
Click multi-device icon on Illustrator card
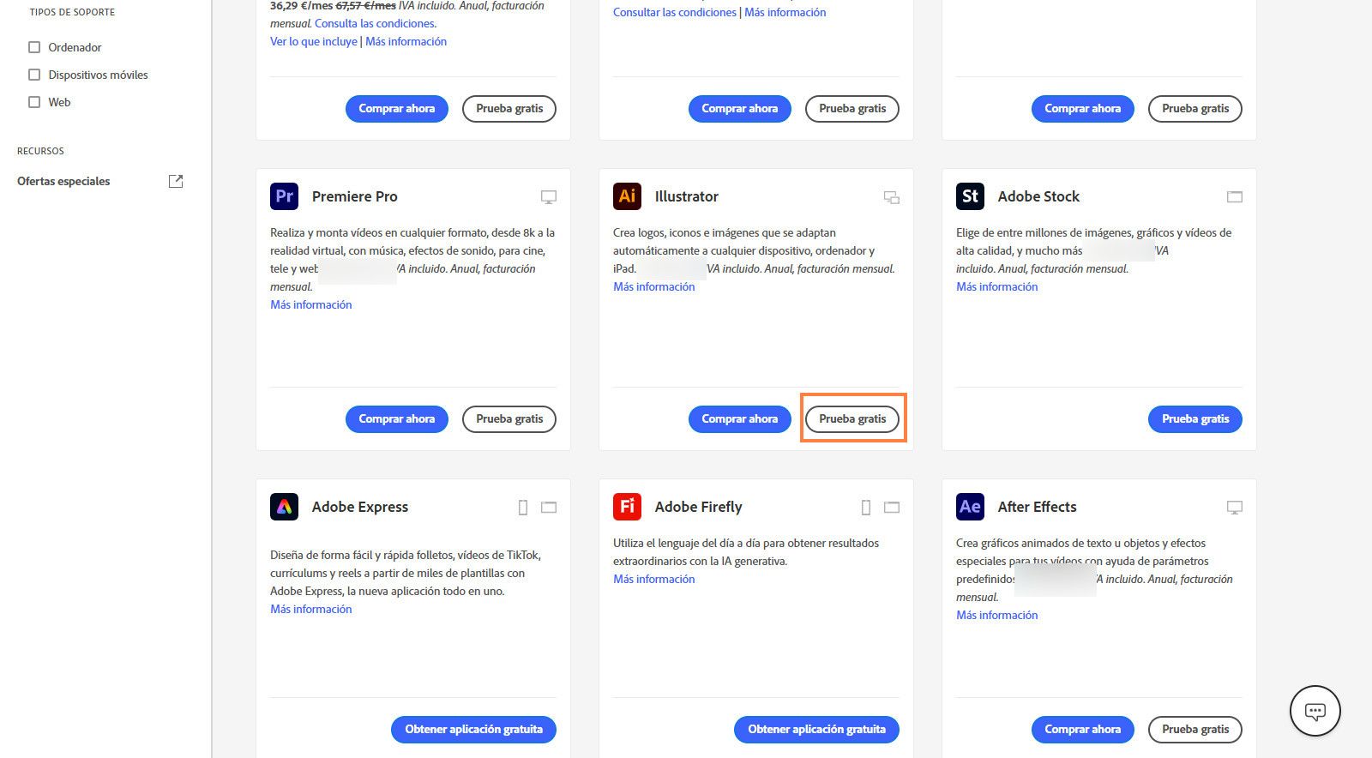click(892, 197)
